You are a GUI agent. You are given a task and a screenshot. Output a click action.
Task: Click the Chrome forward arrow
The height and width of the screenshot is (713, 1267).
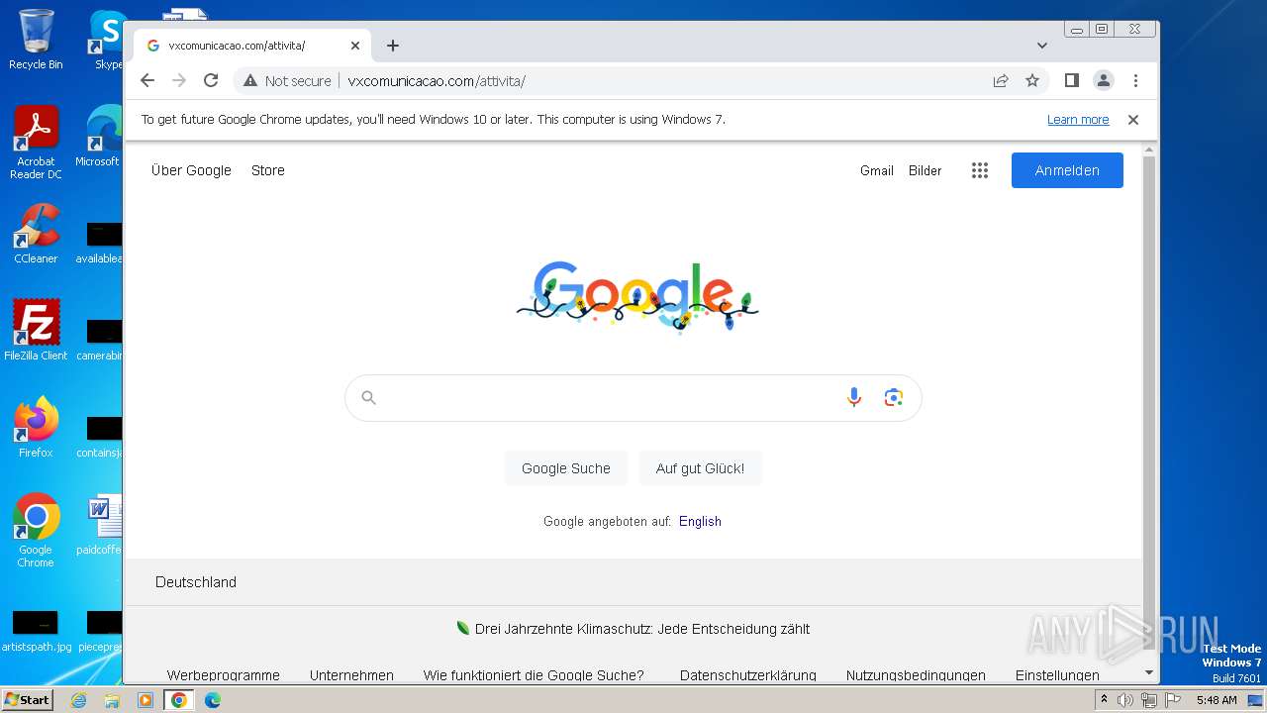click(x=179, y=81)
